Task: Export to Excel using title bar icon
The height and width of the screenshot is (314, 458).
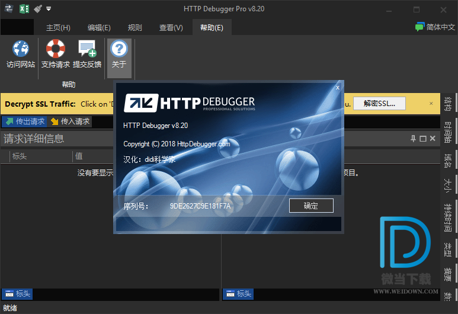Action: point(24,9)
